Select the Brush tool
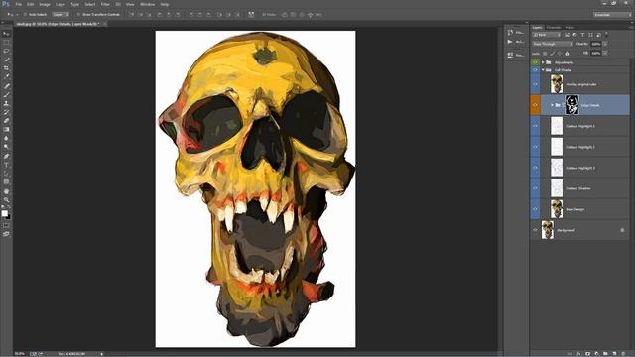The height and width of the screenshot is (357, 635). click(6, 95)
